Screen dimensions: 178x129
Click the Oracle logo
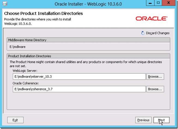152,19
